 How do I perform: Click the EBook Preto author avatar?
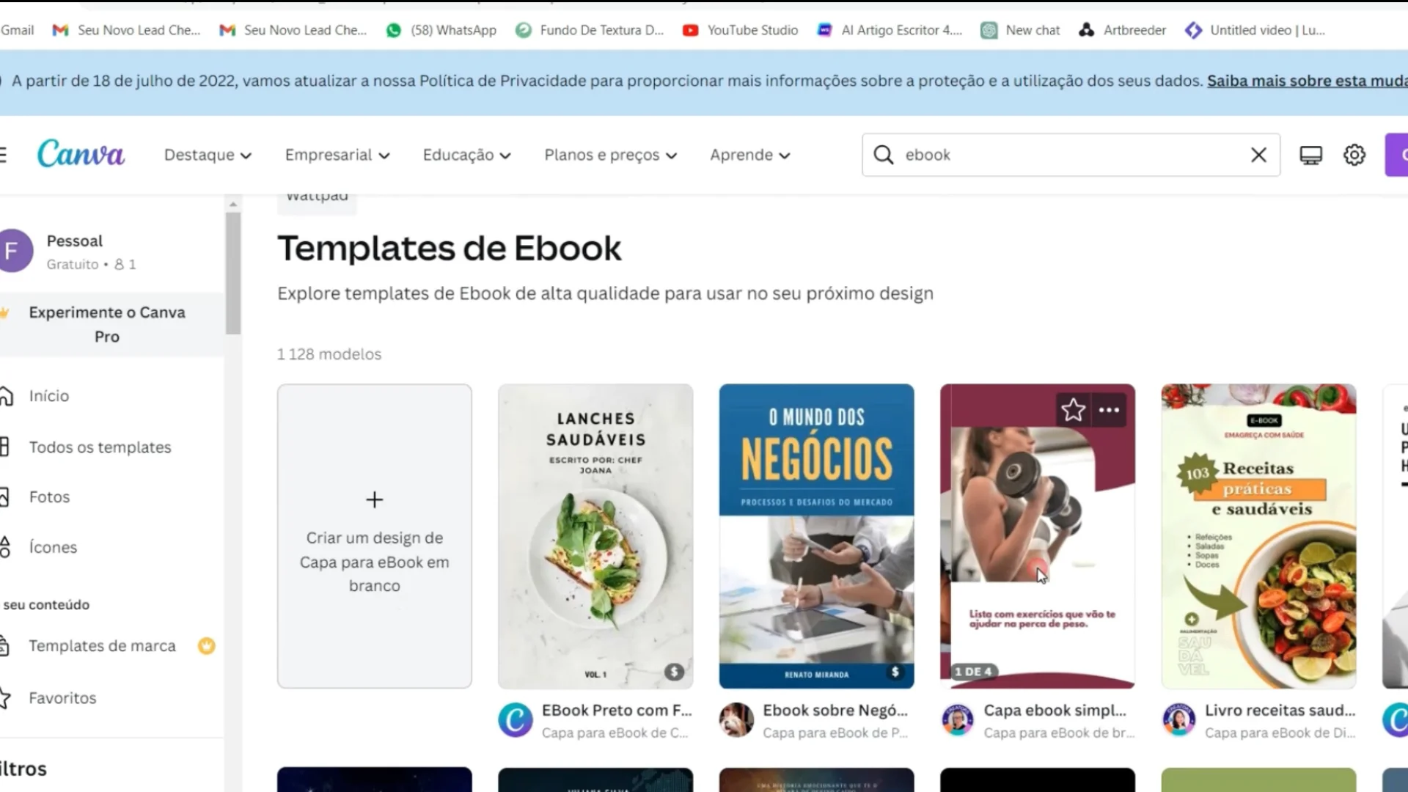[x=516, y=720]
